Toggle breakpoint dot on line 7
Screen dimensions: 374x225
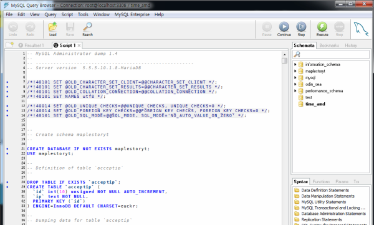point(7,82)
